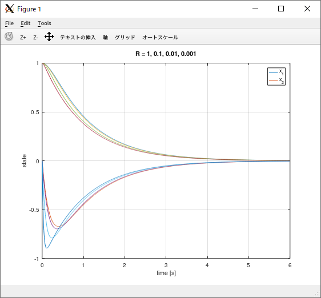Click the オートスケール autoscale button
Viewport: 321px width, 298px height.
pos(160,37)
